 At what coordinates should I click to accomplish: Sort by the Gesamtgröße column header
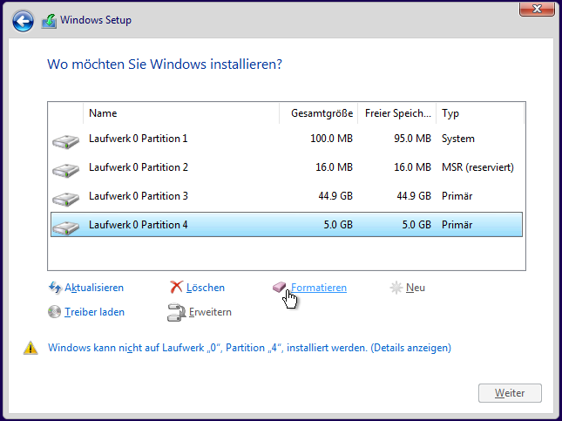point(319,113)
